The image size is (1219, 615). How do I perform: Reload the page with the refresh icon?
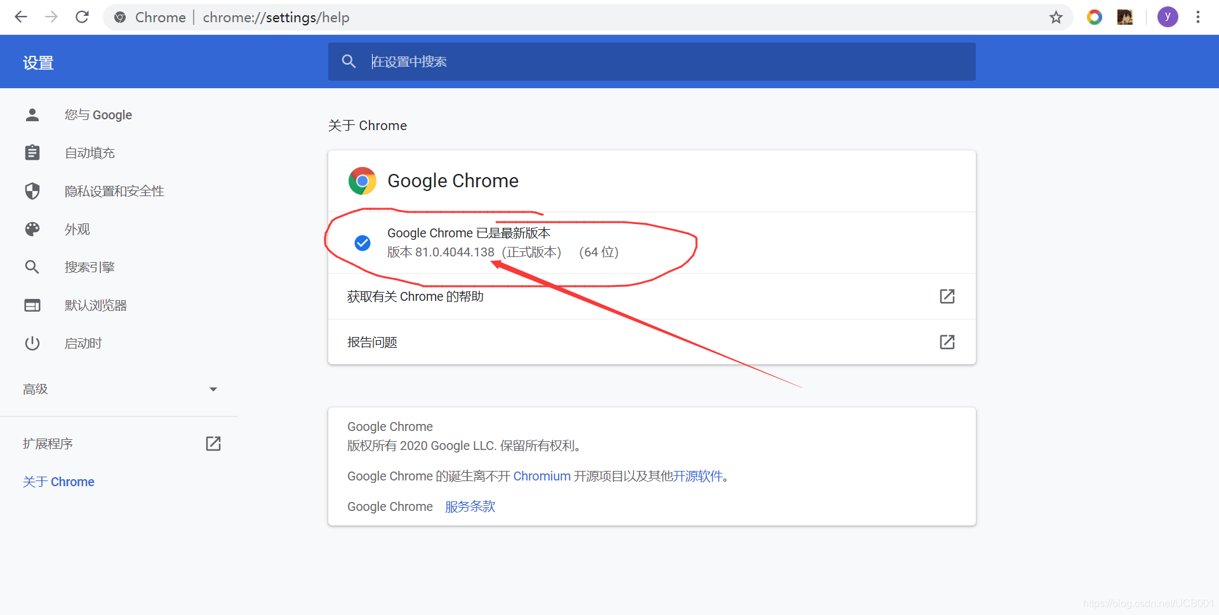[x=82, y=17]
